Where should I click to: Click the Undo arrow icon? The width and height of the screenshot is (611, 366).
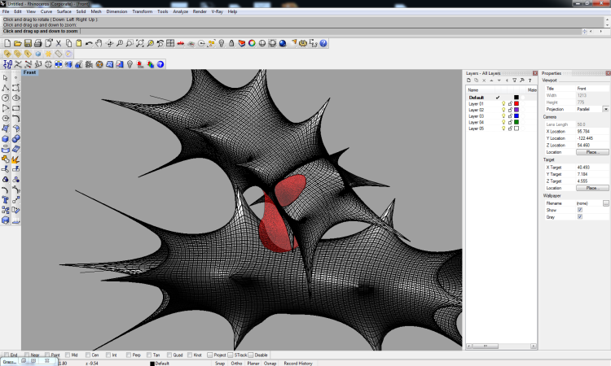[x=89, y=43]
